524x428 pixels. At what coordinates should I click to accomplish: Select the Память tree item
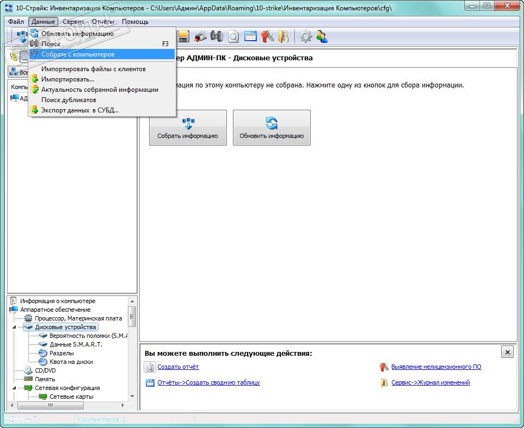pos(45,379)
